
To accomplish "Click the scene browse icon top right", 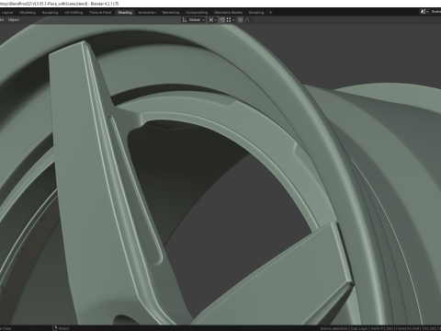I will 424,12.
